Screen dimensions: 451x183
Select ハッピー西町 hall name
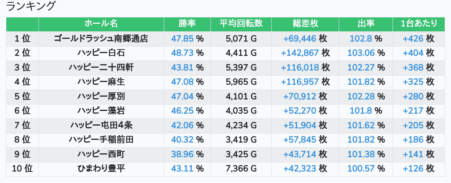[101, 154]
